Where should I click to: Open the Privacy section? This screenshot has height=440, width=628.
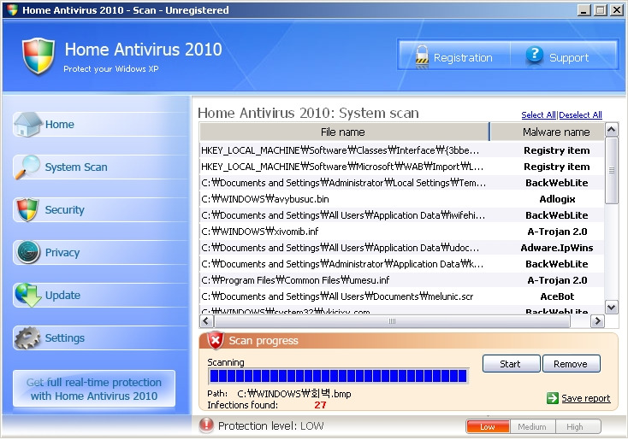(x=100, y=252)
